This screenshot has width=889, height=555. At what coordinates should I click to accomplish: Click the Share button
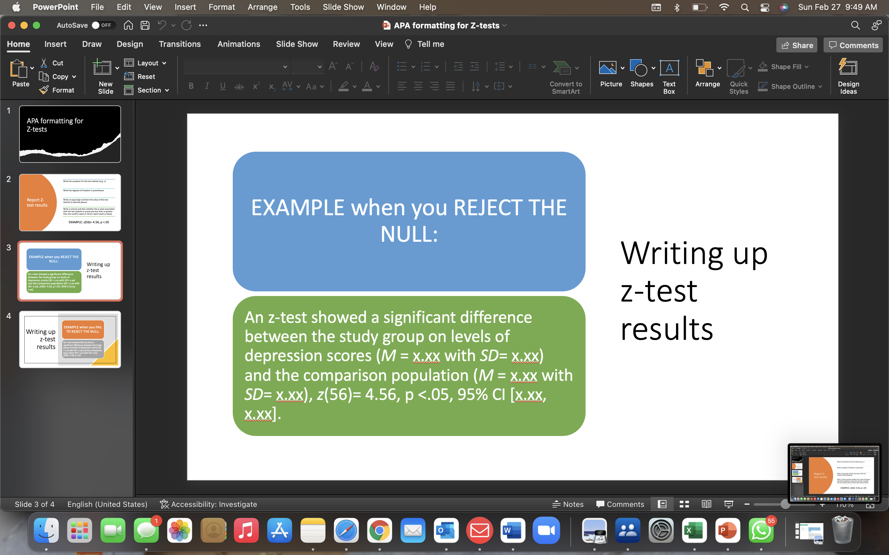(x=797, y=45)
